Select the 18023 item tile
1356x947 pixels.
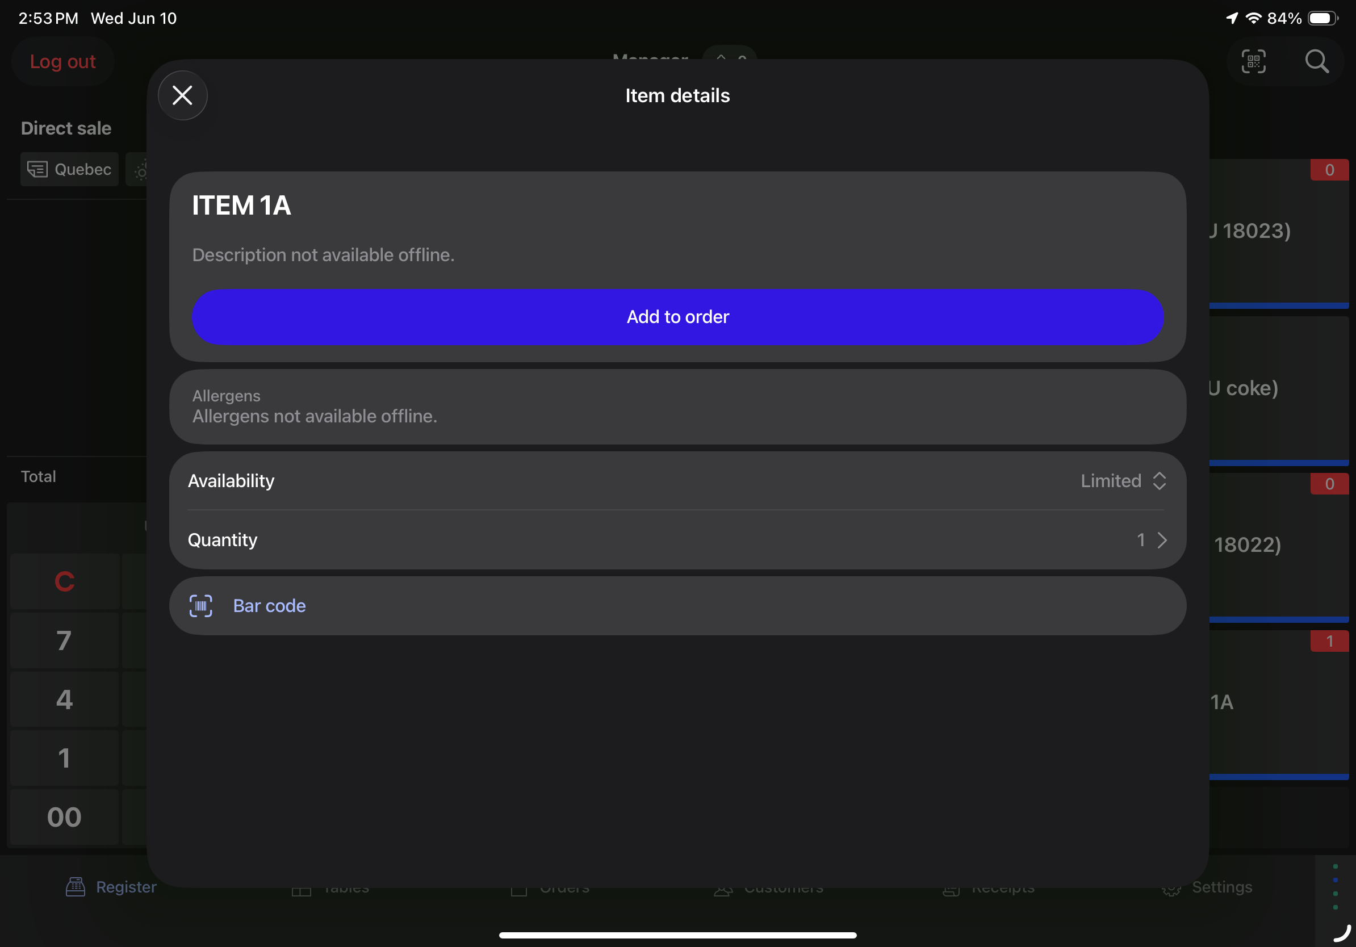[1279, 234]
